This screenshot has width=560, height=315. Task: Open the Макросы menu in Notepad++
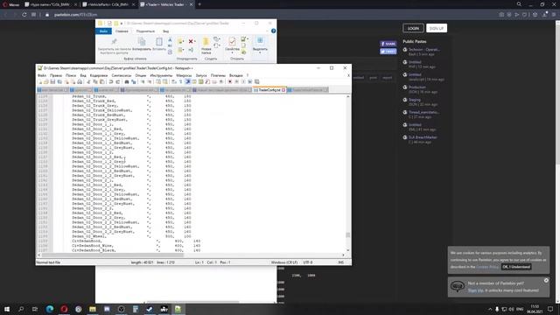(184, 75)
